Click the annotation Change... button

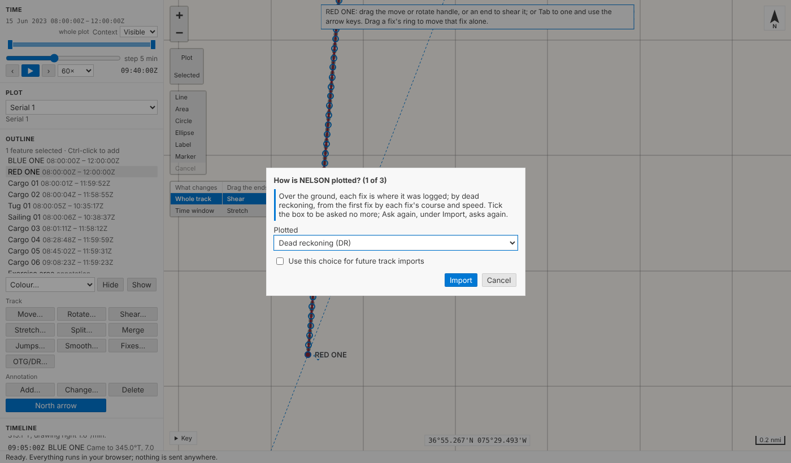(x=81, y=390)
